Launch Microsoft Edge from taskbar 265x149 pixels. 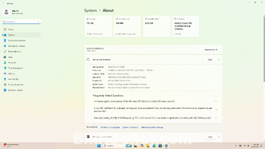pyautogui.click(x=154, y=146)
